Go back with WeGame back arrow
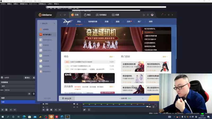212x119 pixels. coord(60,15)
